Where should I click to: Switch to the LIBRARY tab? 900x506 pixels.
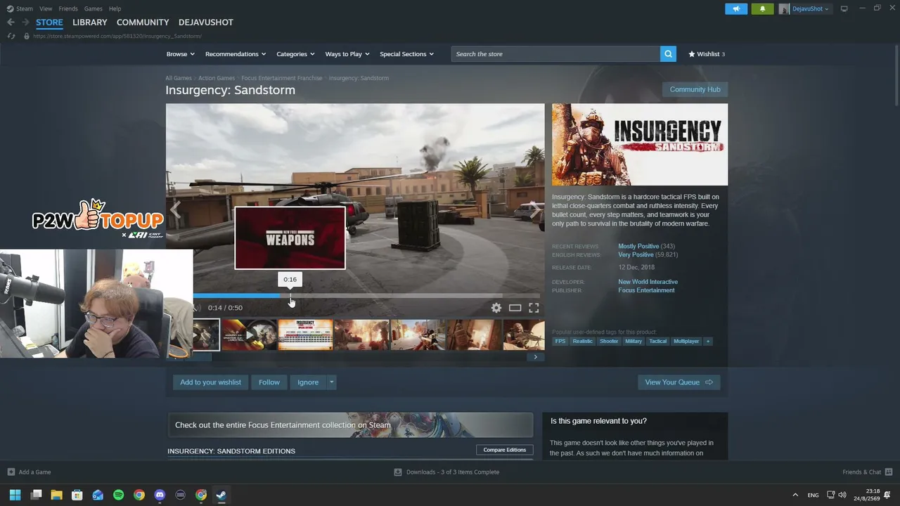click(x=90, y=22)
